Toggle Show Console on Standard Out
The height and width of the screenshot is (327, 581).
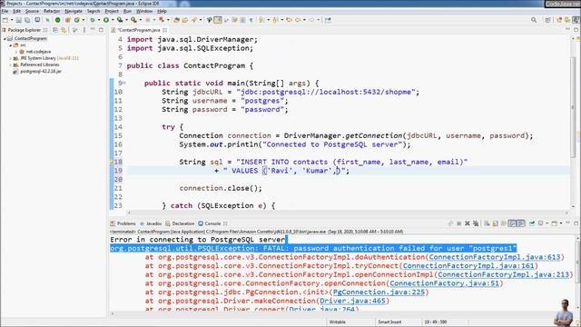point(512,223)
